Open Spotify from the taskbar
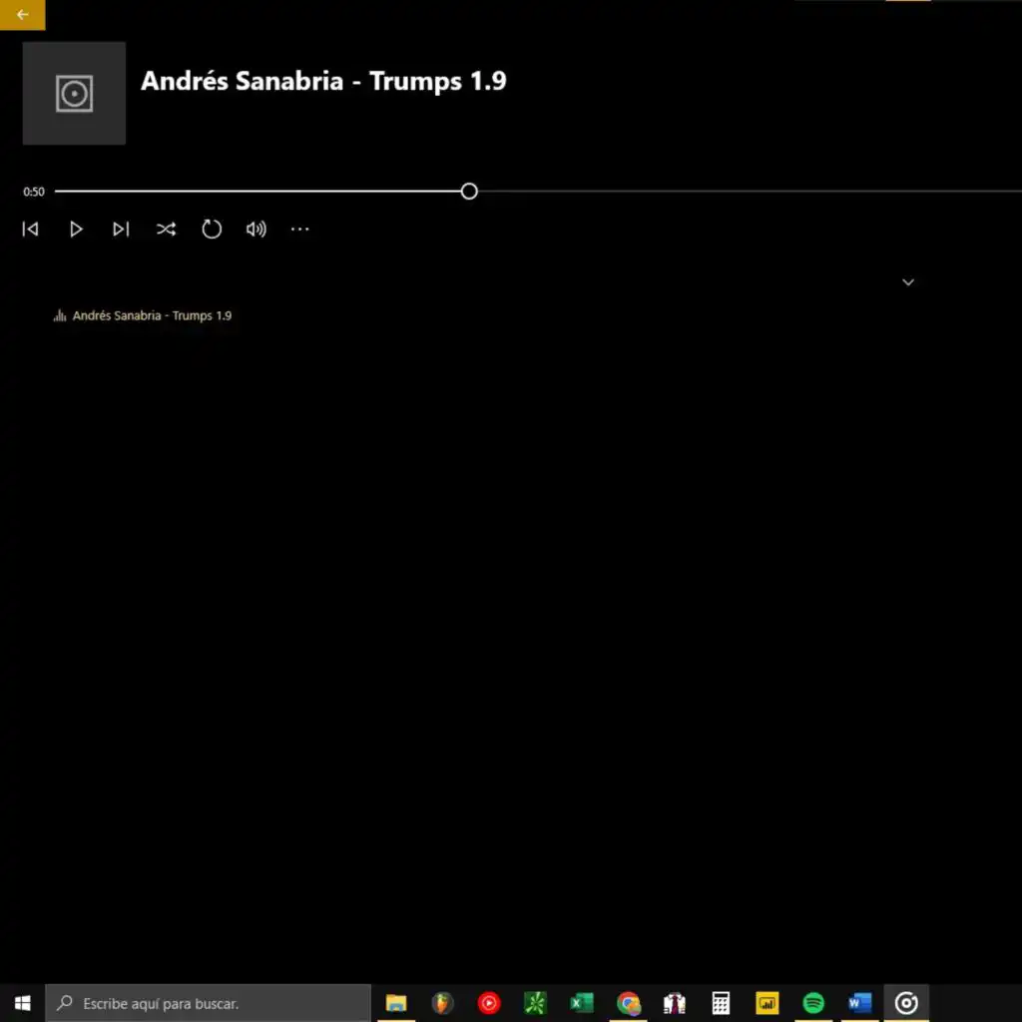1022x1022 pixels. click(813, 1003)
